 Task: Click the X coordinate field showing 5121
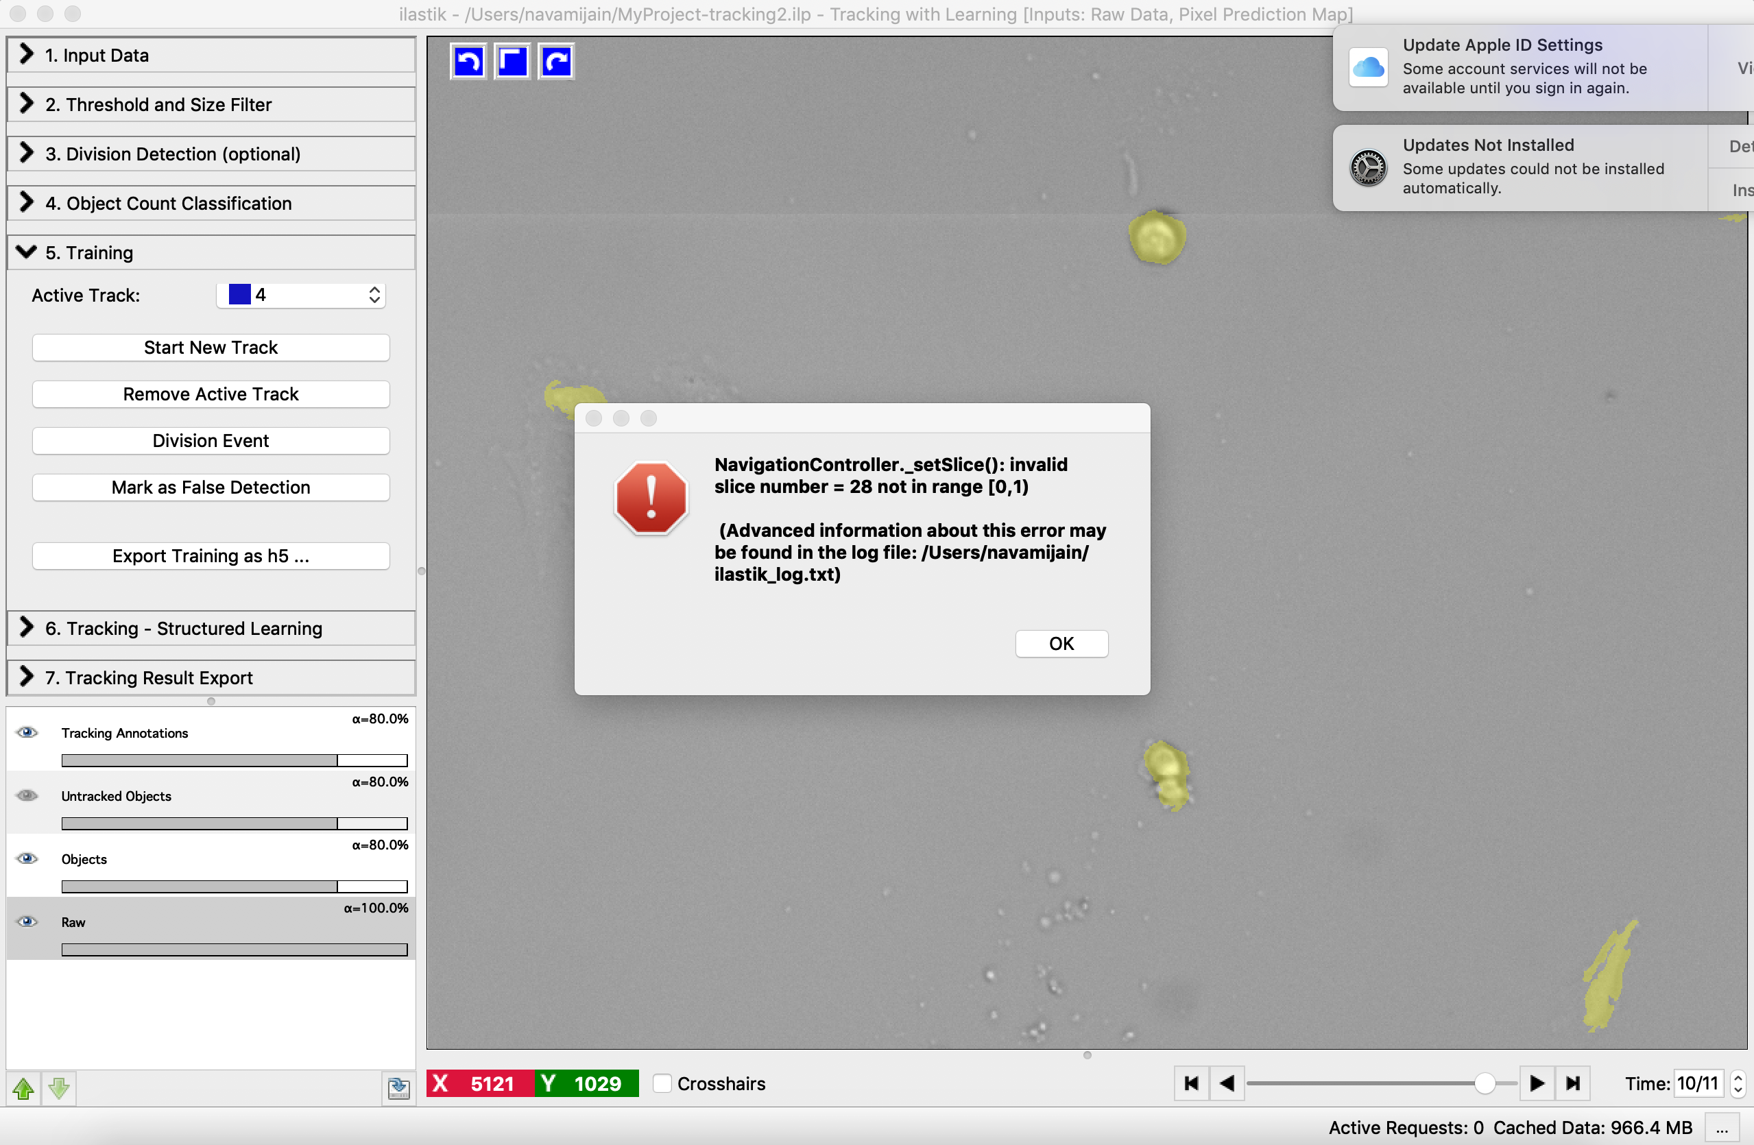(481, 1083)
